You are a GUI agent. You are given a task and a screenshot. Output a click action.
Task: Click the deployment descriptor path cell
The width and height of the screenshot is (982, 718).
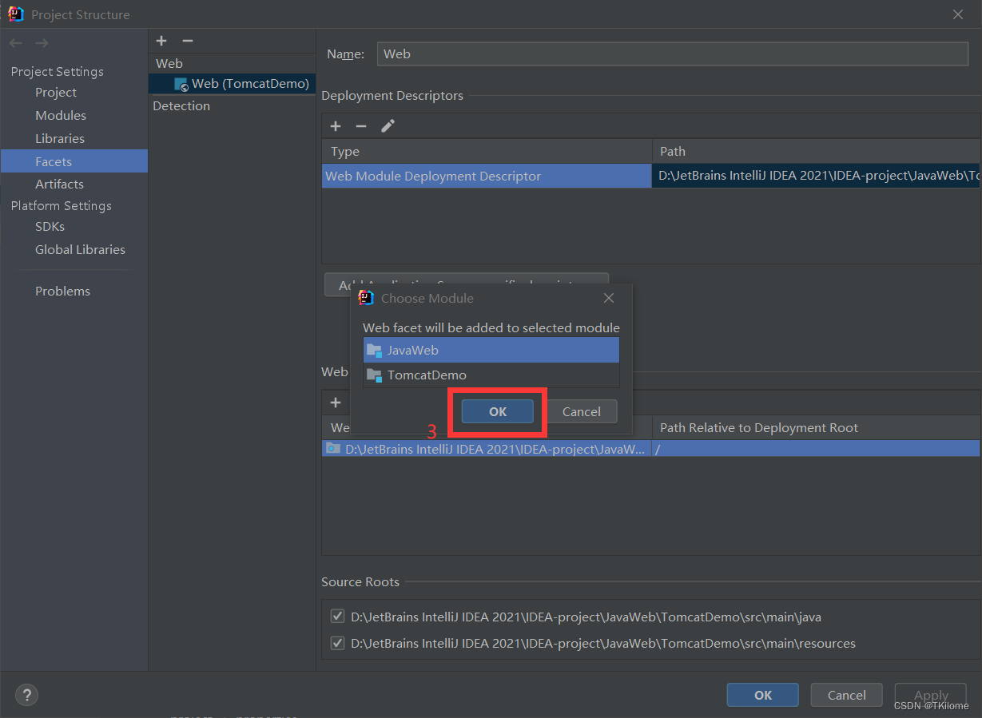[x=817, y=177]
